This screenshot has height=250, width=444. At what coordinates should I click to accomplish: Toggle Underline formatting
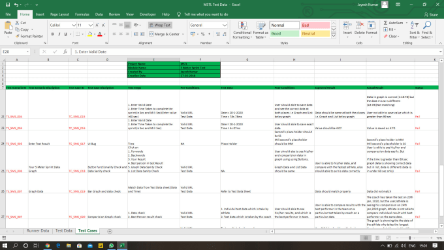(65, 34)
